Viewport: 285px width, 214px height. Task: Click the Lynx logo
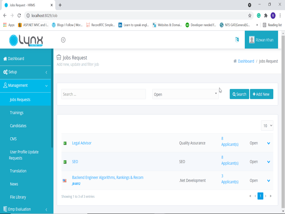click(x=26, y=40)
